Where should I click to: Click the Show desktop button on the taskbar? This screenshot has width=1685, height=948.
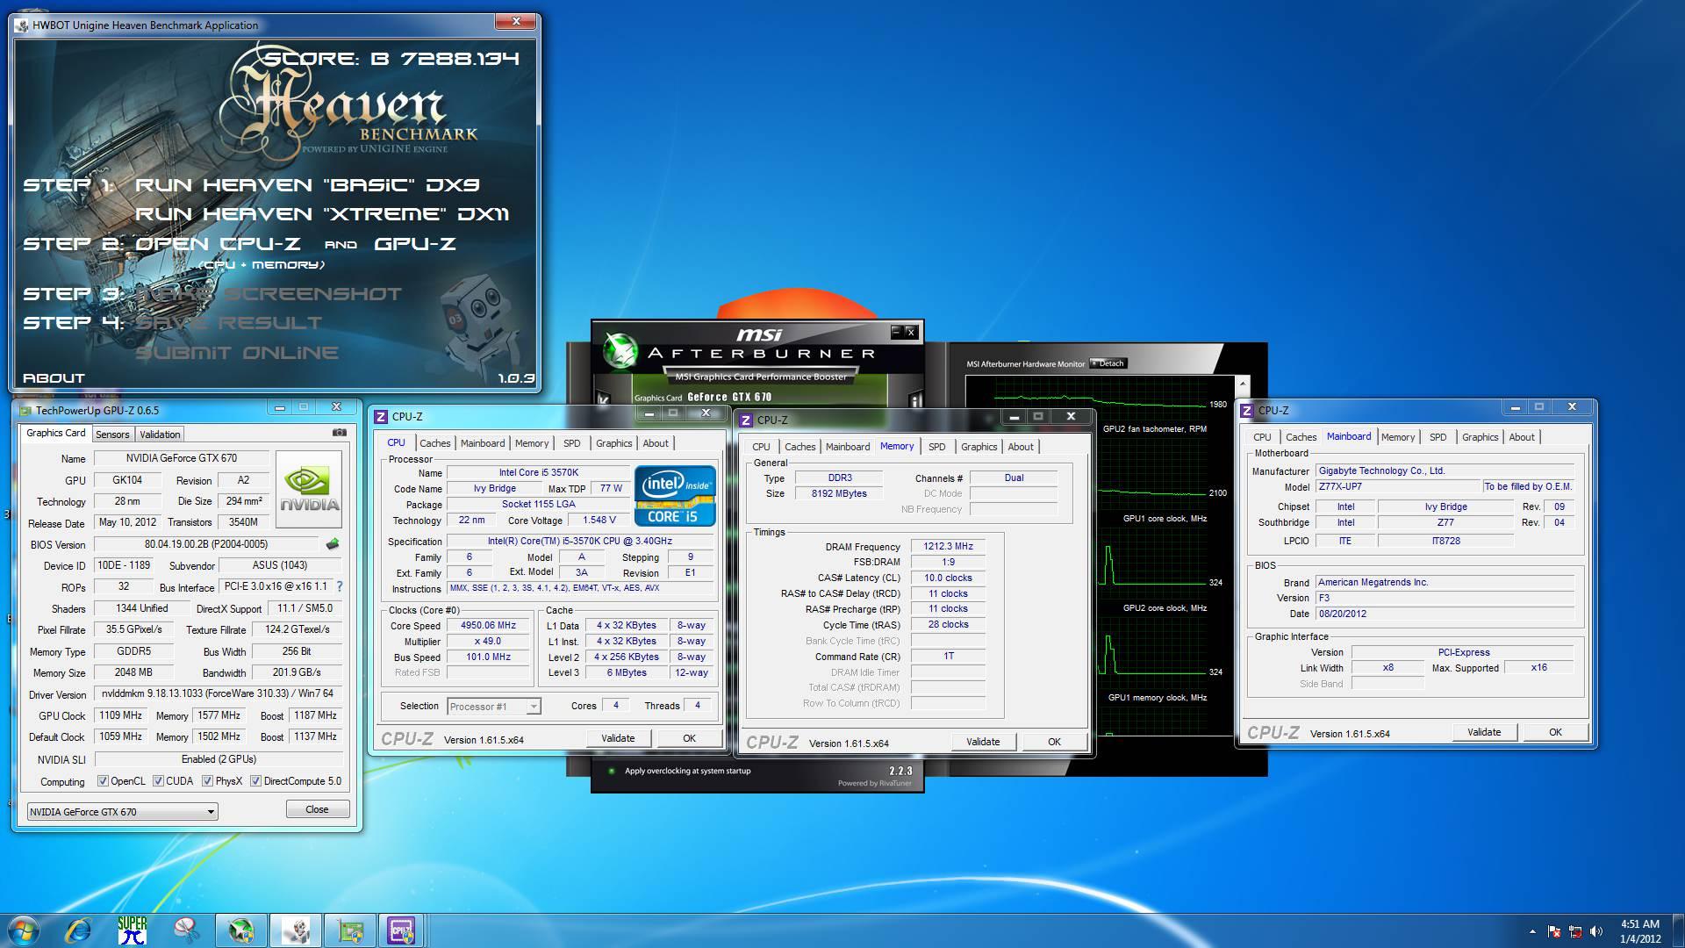pos(1678,930)
